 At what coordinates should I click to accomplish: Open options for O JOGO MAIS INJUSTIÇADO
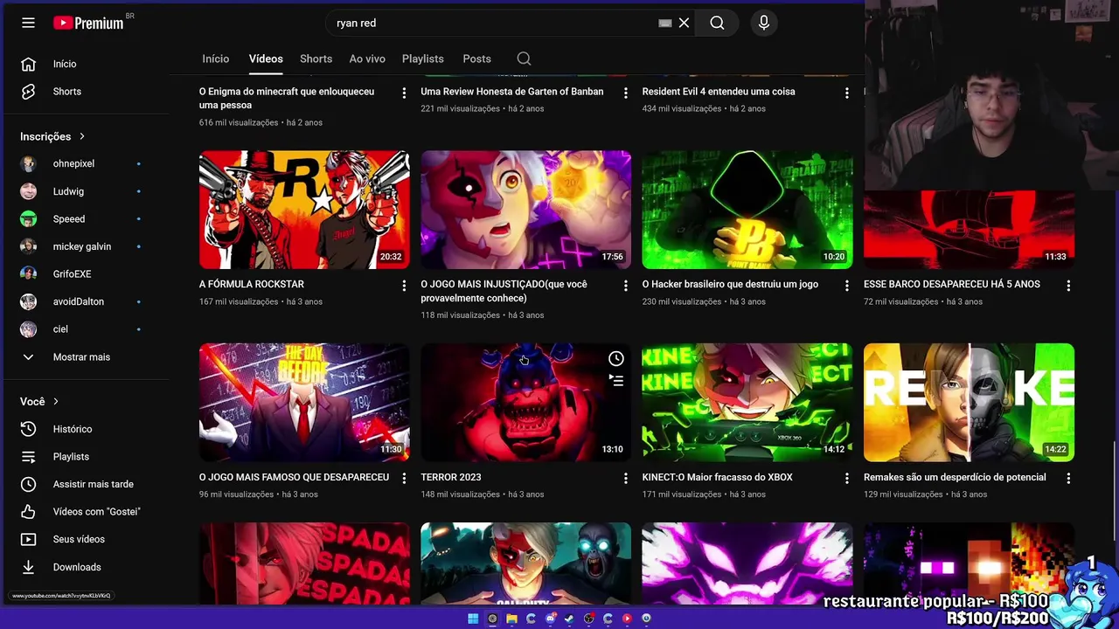[x=625, y=285]
